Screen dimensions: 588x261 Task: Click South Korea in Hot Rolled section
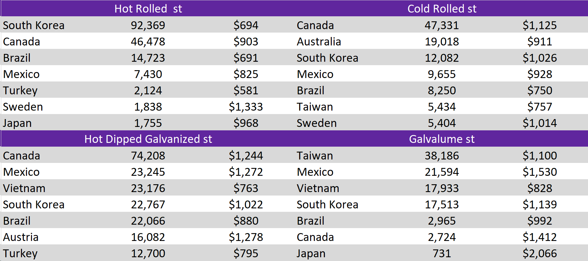coord(34,25)
